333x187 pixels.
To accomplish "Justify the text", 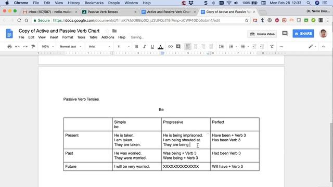I will (211, 46).
